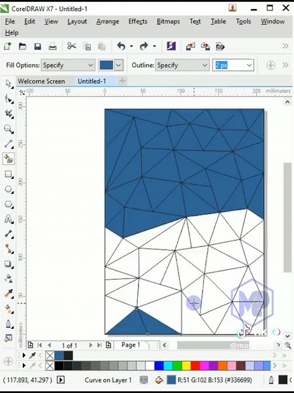The width and height of the screenshot is (294, 393).
Task: Open the Redo history dropdown arrow
Action: (154, 46)
